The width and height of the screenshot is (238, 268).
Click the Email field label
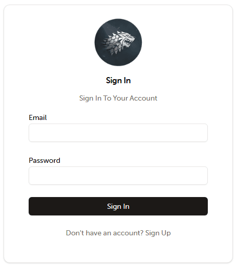[x=38, y=117]
